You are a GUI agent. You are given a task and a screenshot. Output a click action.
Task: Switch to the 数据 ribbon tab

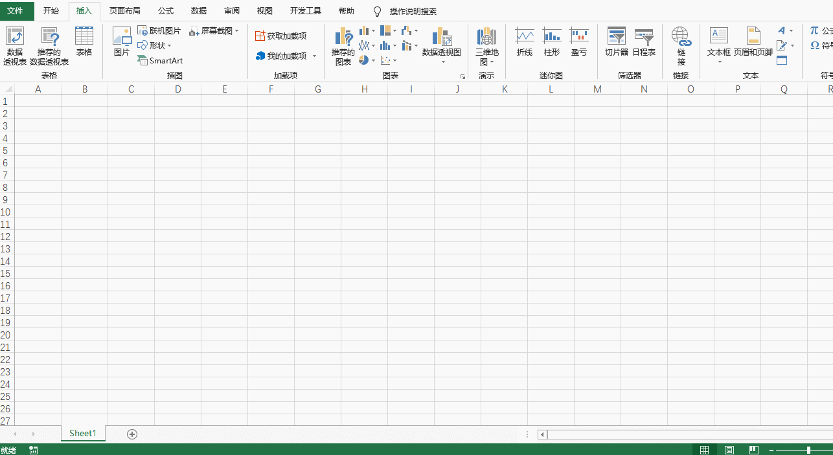198,10
